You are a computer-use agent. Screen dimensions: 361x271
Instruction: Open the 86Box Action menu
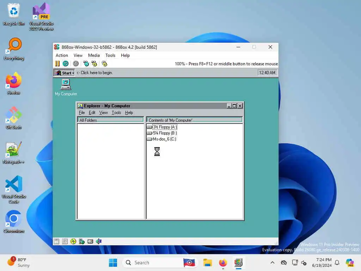(62, 55)
